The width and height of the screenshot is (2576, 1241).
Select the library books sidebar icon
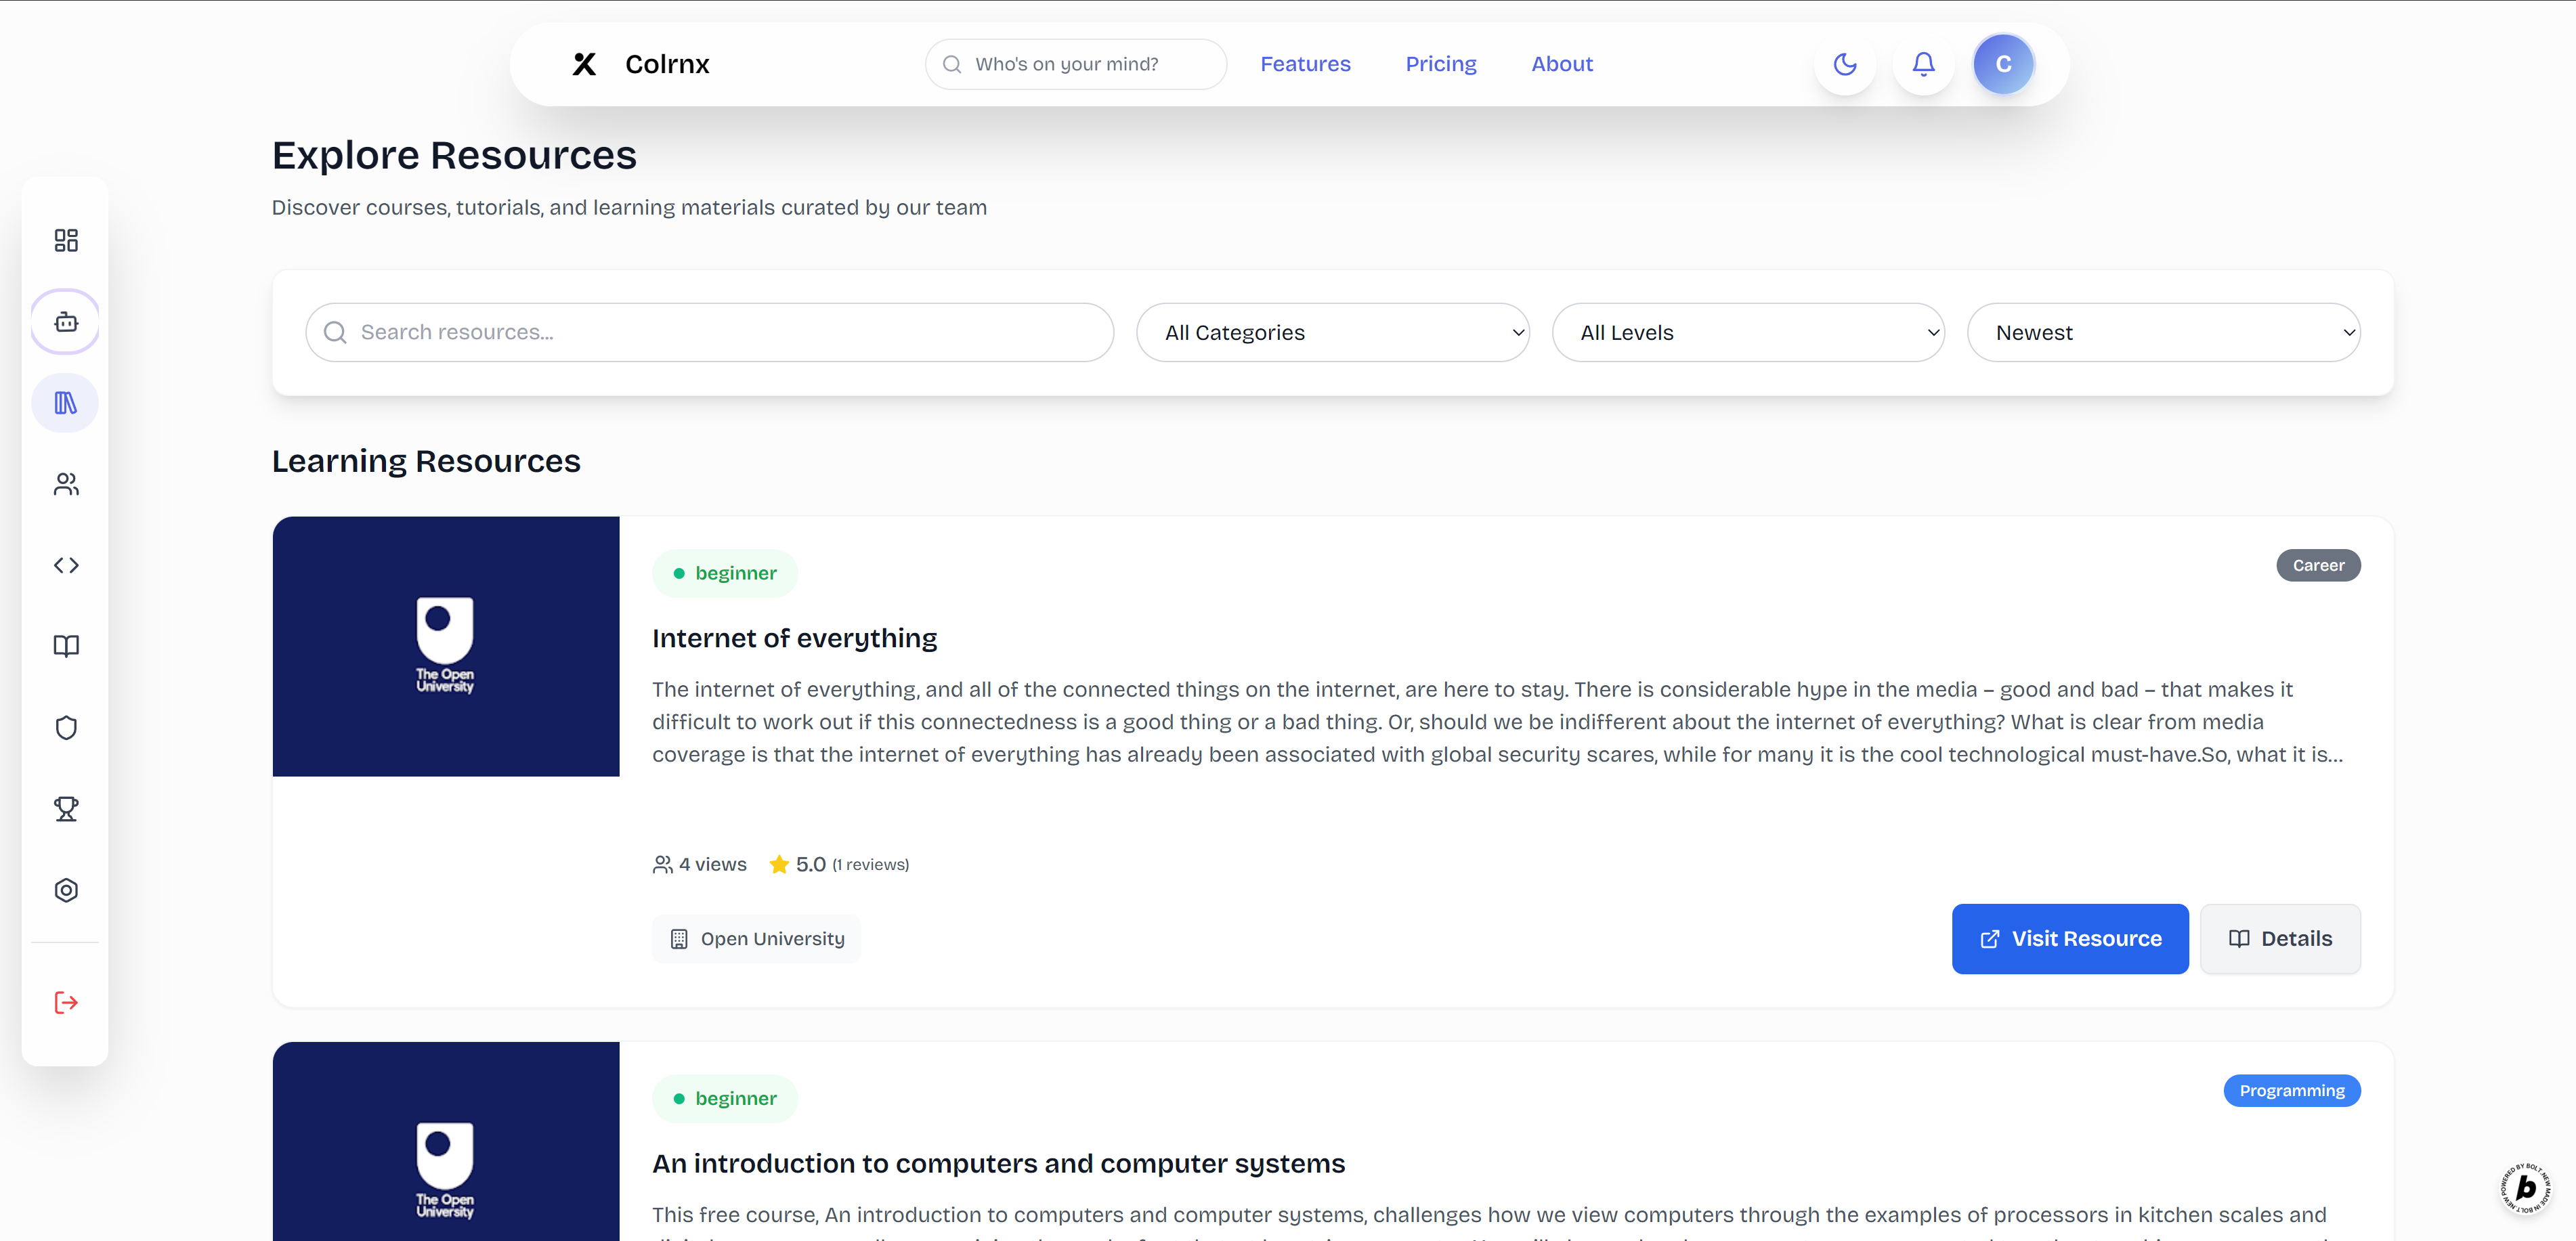click(x=66, y=403)
